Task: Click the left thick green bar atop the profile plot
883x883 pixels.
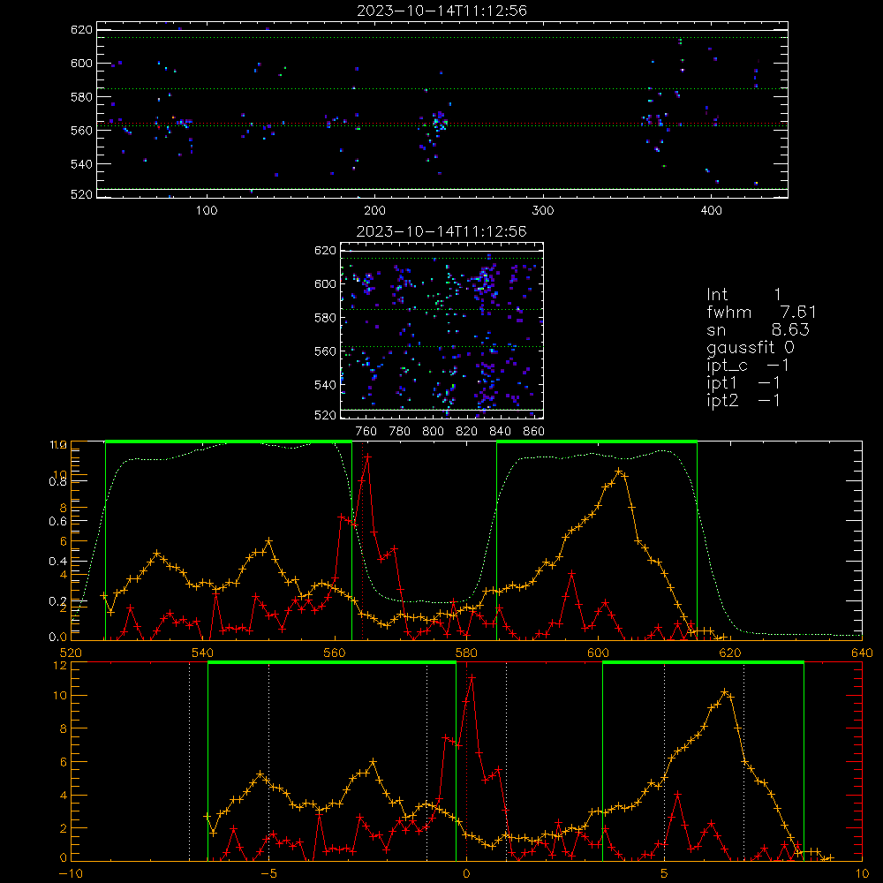Action: [229, 442]
